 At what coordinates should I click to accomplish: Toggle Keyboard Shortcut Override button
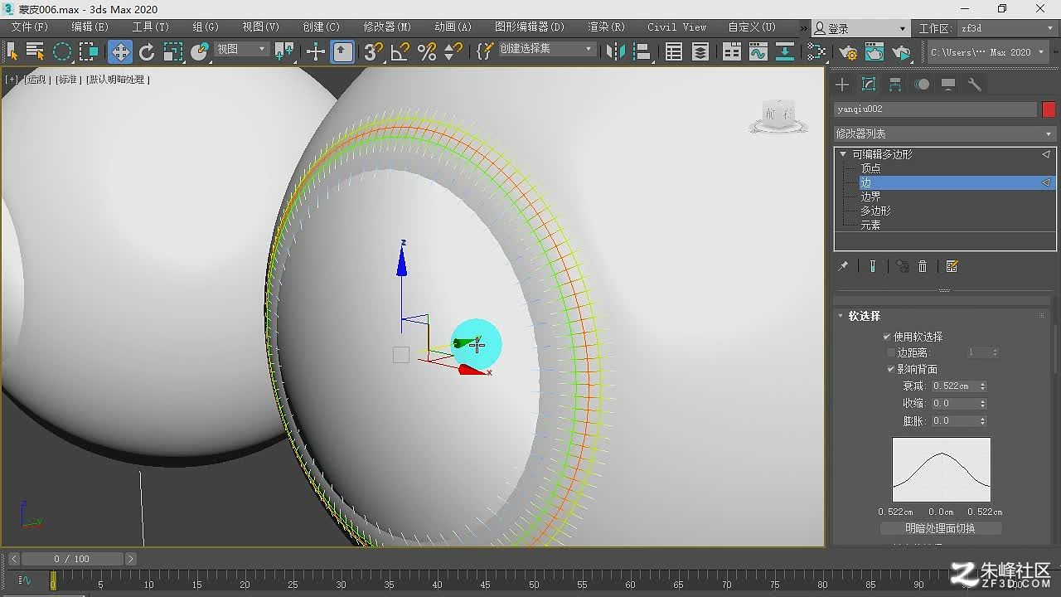tap(342, 51)
